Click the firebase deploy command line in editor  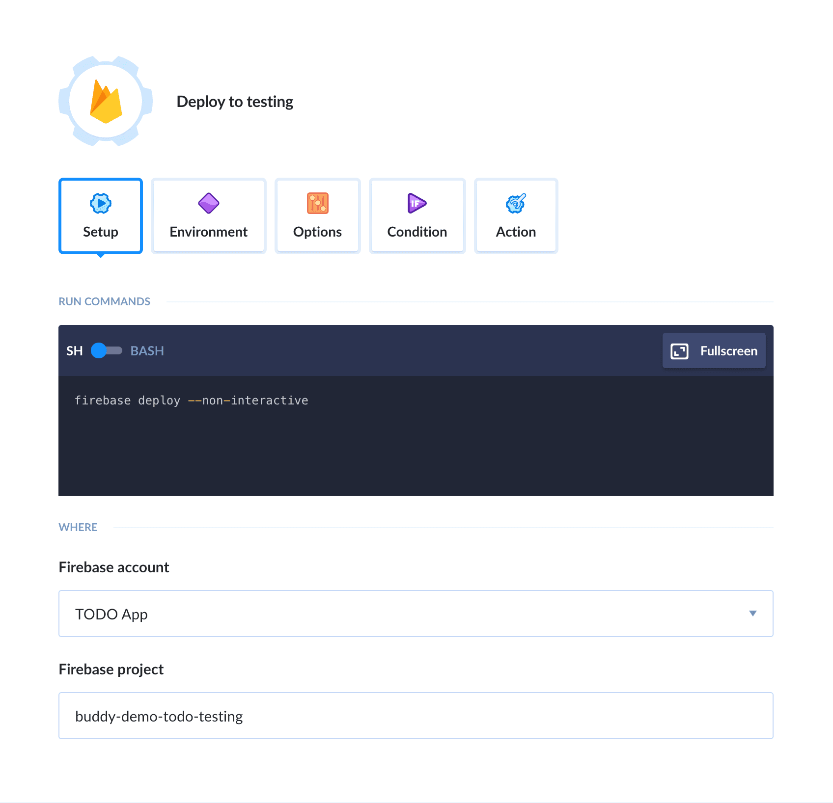pos(192,401)
